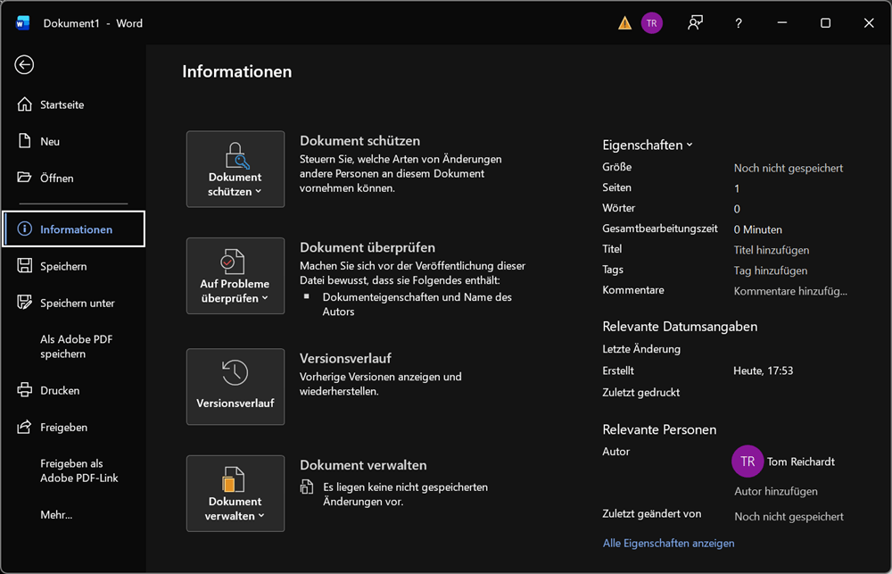Open the TR account avatar in title bar
The height and width of the screenshot is (574, 892).
click(x=652, y=23)
